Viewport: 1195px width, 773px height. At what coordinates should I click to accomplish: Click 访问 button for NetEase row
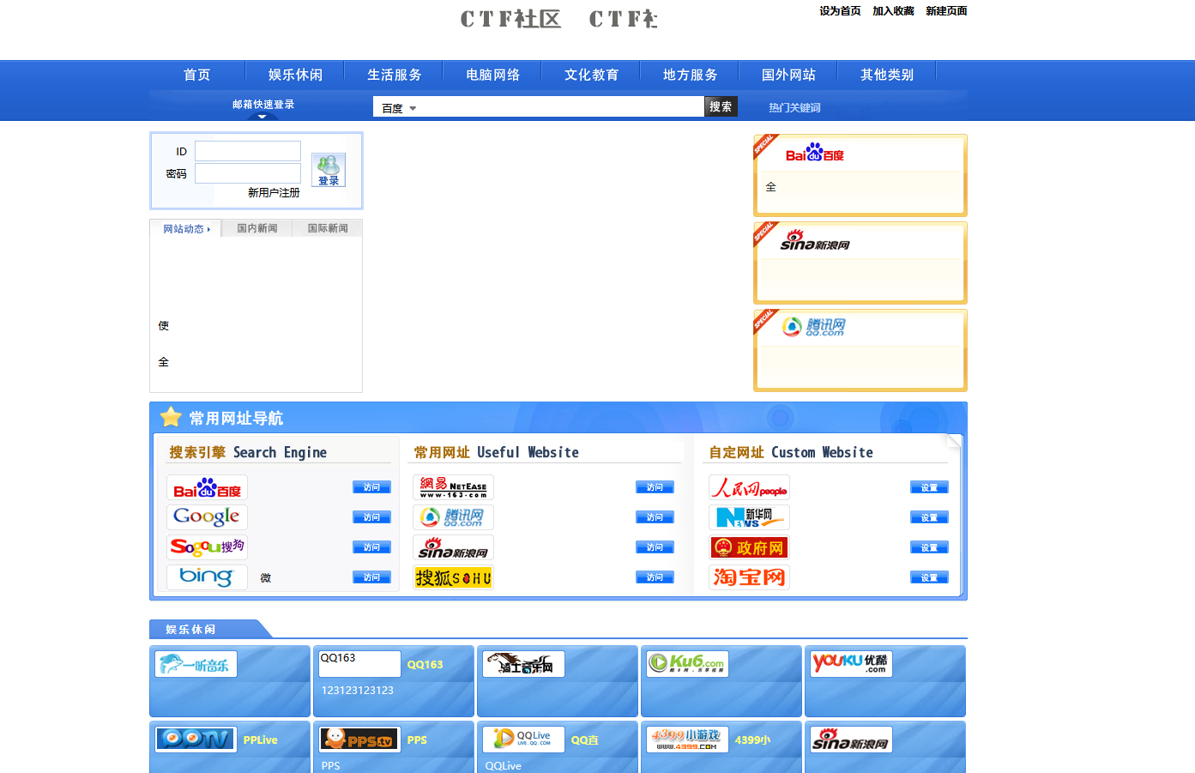(x=655, y=487)
